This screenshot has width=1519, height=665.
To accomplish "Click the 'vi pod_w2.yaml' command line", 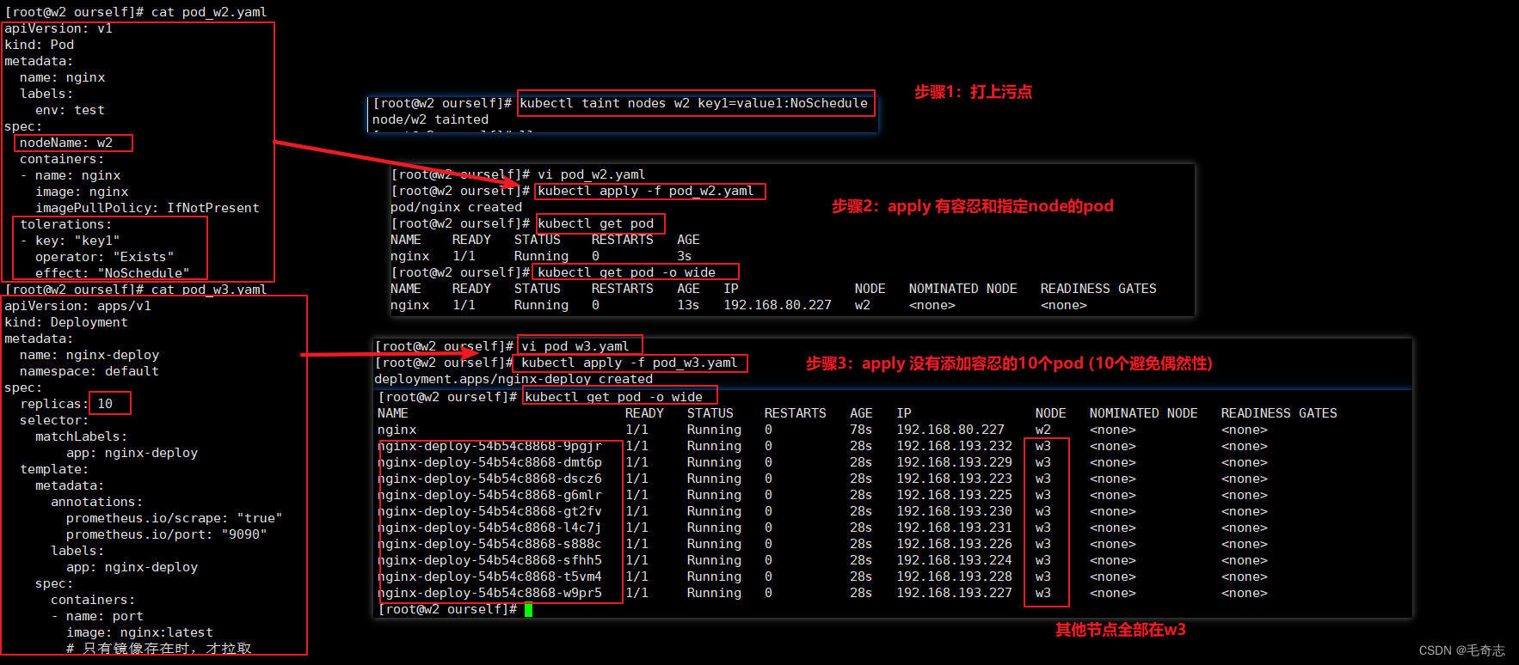I will pyautogui.click(x=518, y=174).
